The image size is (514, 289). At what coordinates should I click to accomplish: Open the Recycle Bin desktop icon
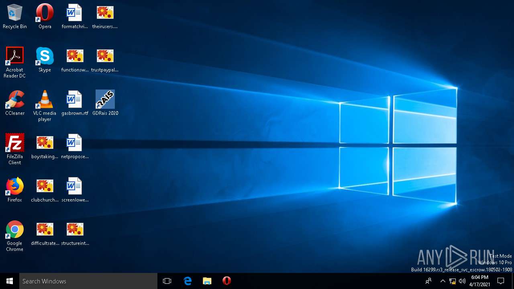[x=15, y=17]
